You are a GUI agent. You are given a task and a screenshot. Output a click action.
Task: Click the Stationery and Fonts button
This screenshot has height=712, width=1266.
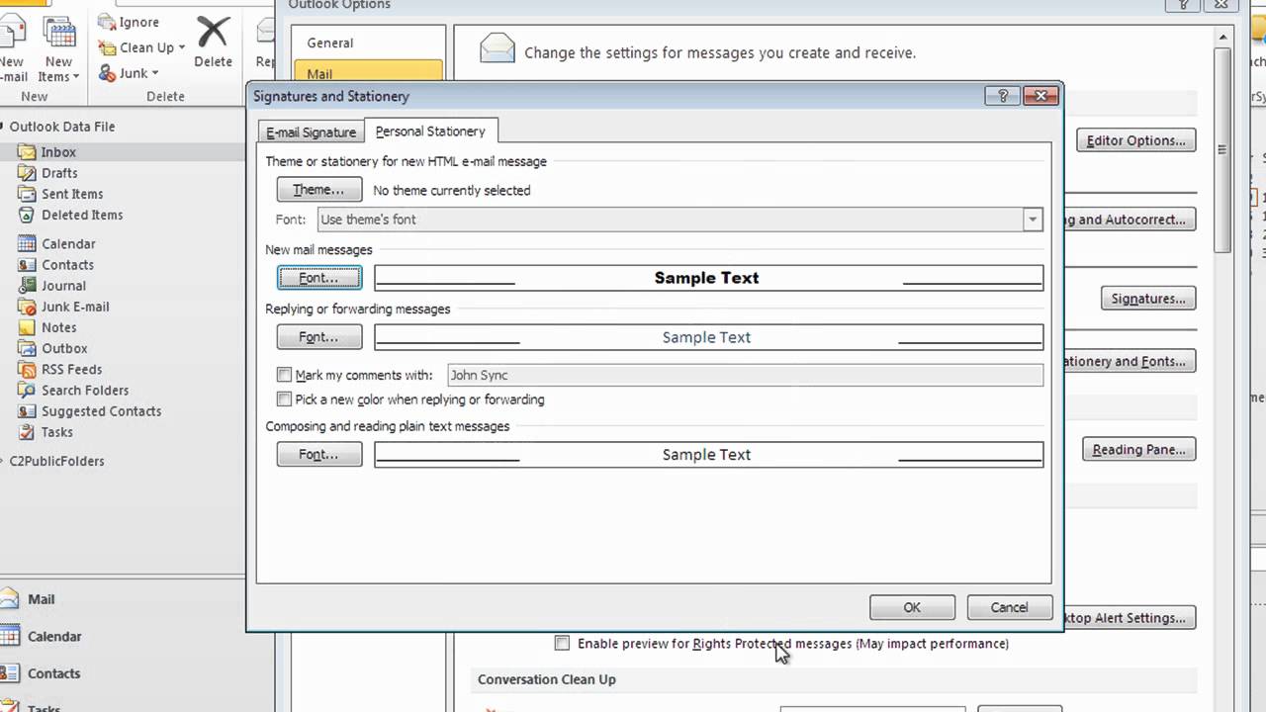(1130, 361)
